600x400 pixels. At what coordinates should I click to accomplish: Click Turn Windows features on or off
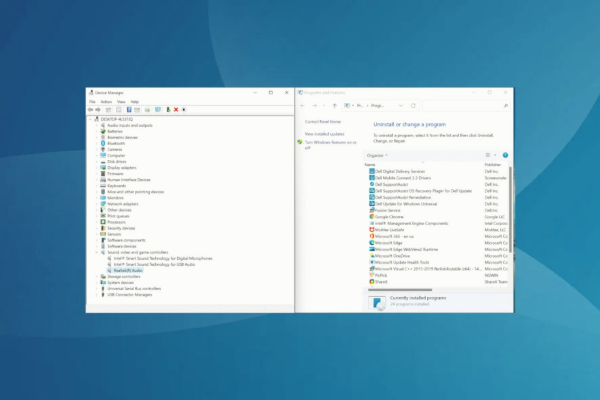click(x=331, y=145)
